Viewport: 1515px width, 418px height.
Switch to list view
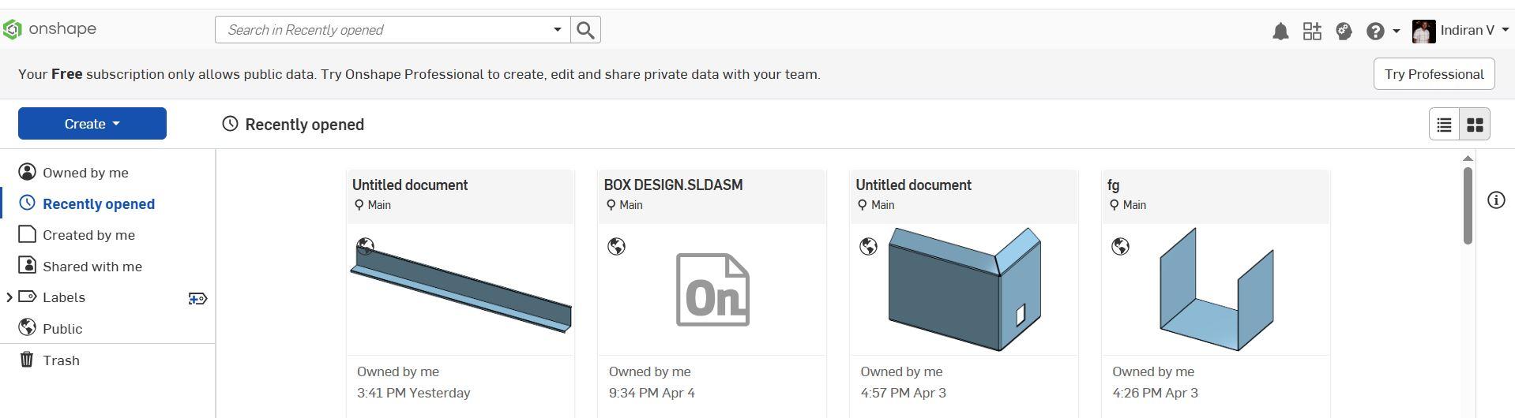pyautogui.click(x=1444, y=125)
